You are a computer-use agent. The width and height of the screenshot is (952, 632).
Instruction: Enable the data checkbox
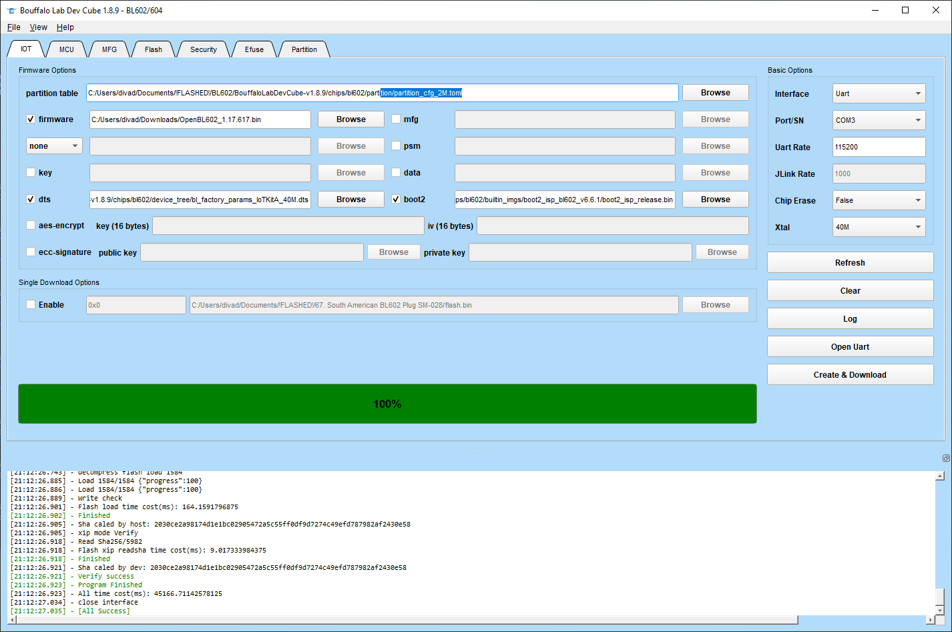(396, 173)
